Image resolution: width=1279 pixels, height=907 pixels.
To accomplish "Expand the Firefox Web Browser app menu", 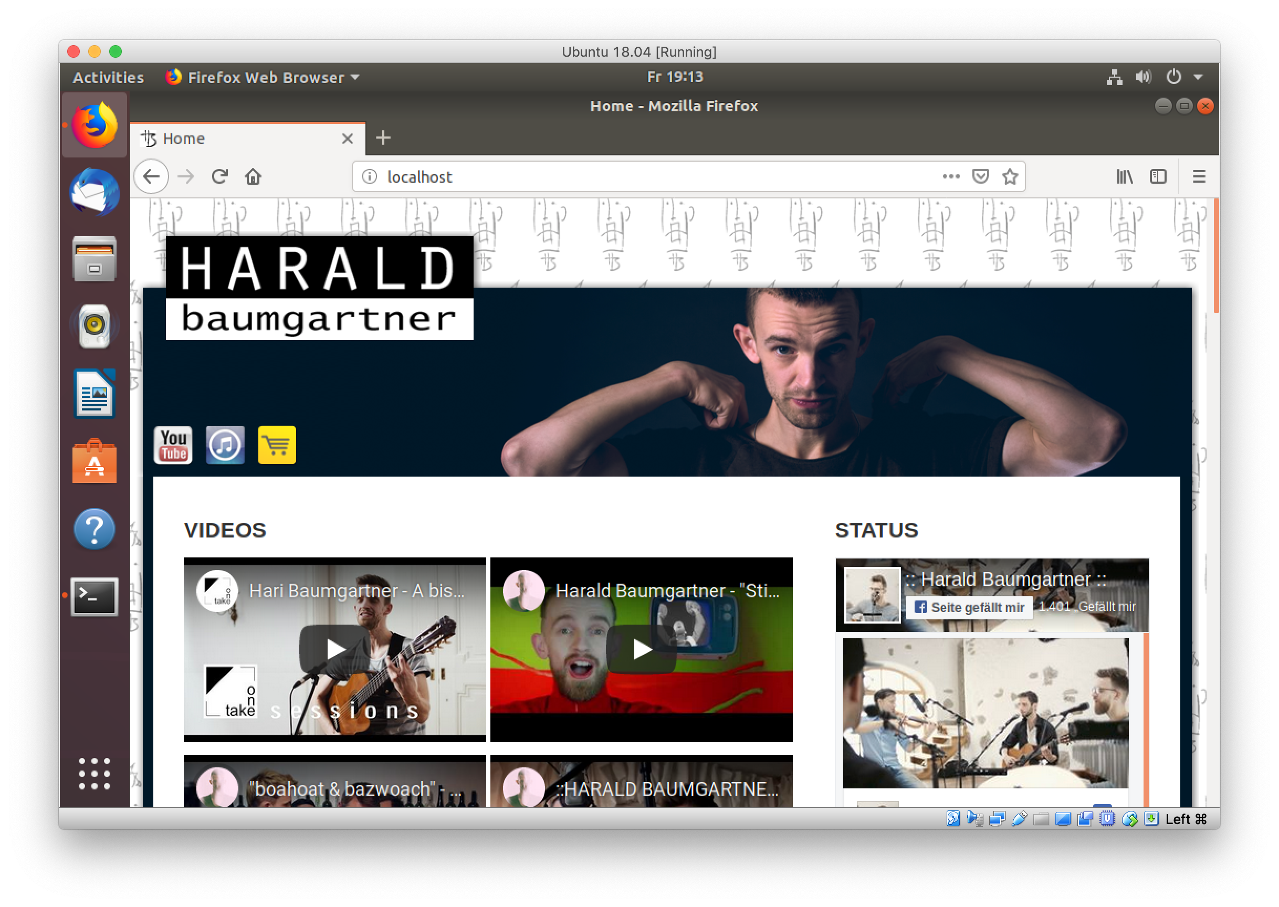I will pos(263,77).
